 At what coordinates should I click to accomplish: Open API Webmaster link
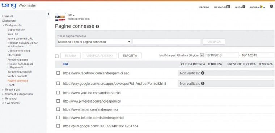pyautogui.click(x=11, y=103)
